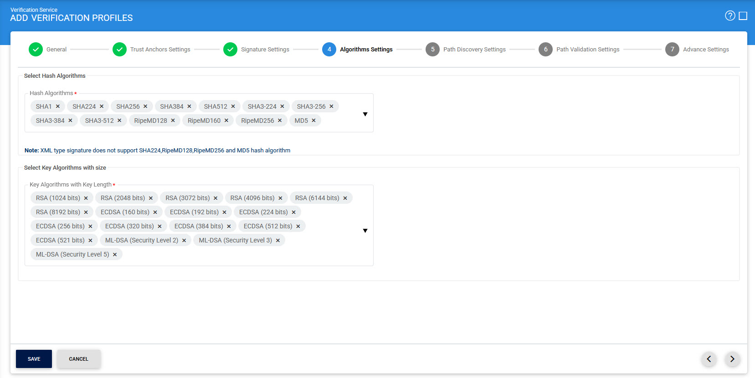Open the Trust Anchors Settings step

(119, 49)
